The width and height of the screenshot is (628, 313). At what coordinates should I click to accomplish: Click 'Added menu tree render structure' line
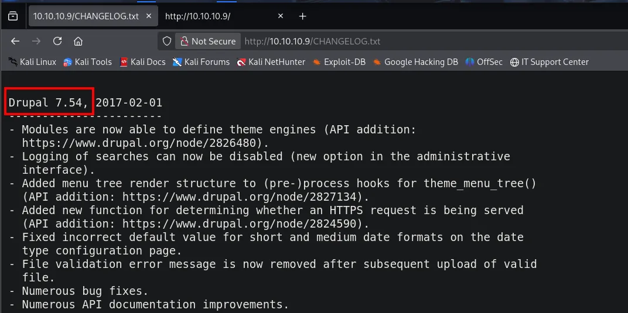pos(273,183)
